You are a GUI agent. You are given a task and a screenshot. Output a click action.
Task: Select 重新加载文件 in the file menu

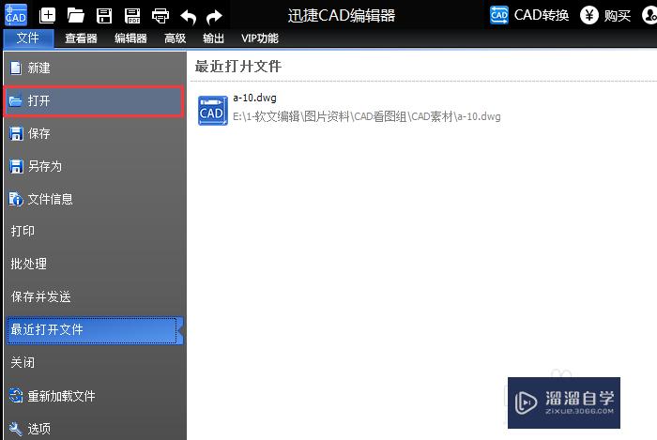point(95,396)
